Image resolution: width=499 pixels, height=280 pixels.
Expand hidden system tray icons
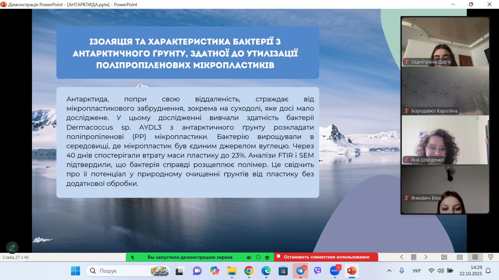[389, 271]
